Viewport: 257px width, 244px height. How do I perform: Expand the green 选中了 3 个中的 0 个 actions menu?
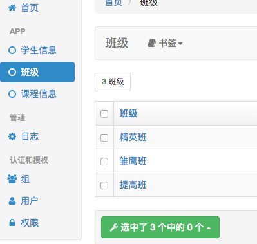tap(160, 227)
